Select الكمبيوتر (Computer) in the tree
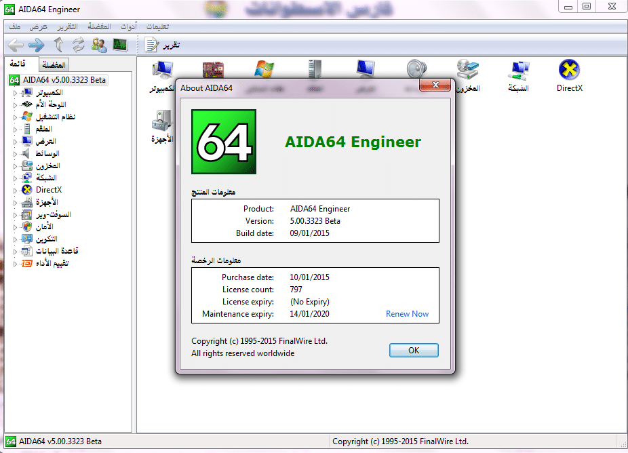The height and width of the screenshot is (453, 628). coord(50,92)
